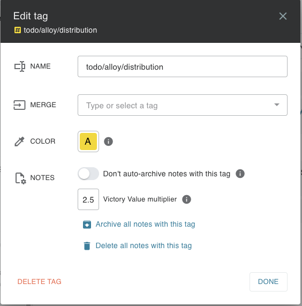Show info about auto-archive option
The image size is (302, 306).
point(240,174)
